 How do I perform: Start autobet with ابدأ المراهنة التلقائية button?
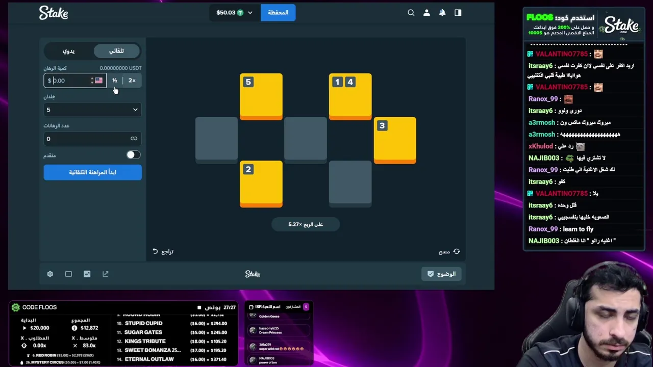(92, 172)
